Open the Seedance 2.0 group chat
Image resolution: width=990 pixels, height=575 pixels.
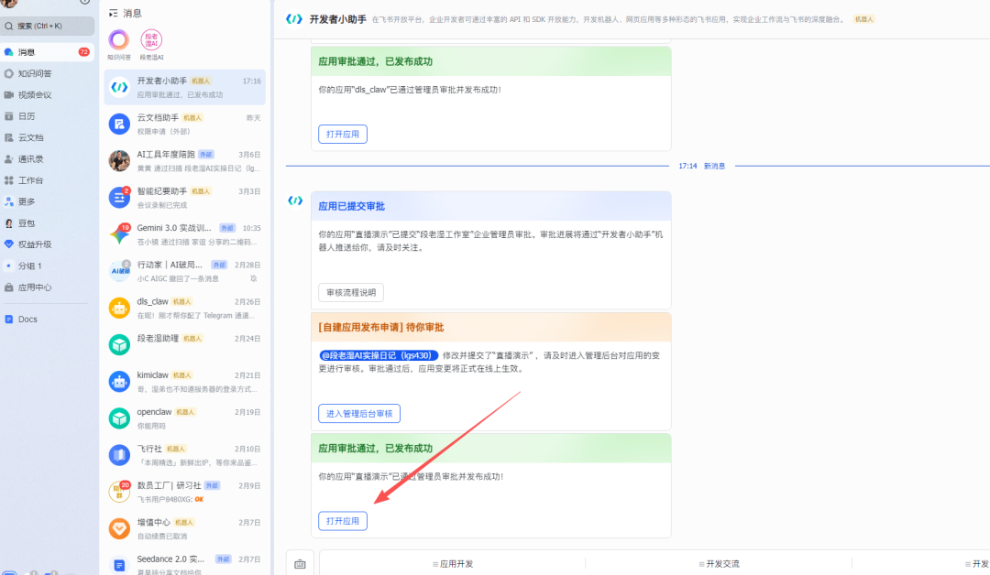click(185, 564)
